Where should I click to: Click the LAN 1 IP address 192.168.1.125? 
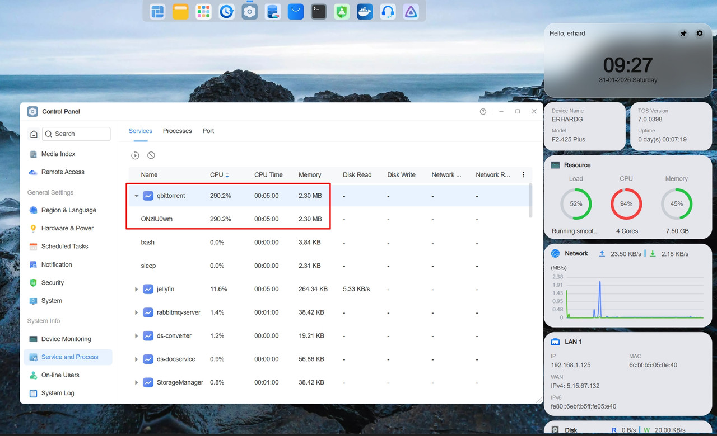click(x=570, y=365)
